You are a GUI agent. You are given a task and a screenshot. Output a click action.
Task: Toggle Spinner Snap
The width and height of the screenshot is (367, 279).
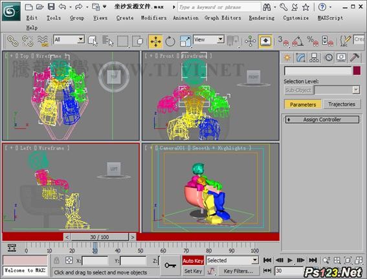(x=328, y=41)
